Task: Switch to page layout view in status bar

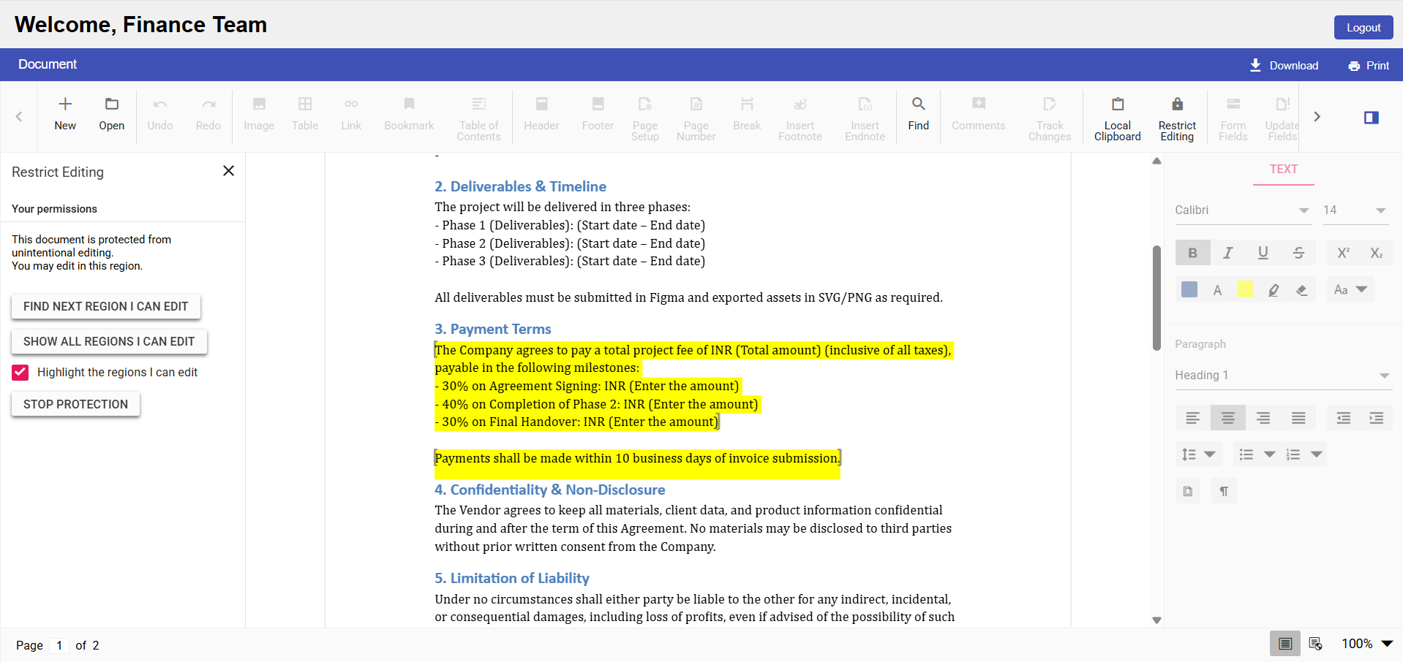Action: [1285, 644]
